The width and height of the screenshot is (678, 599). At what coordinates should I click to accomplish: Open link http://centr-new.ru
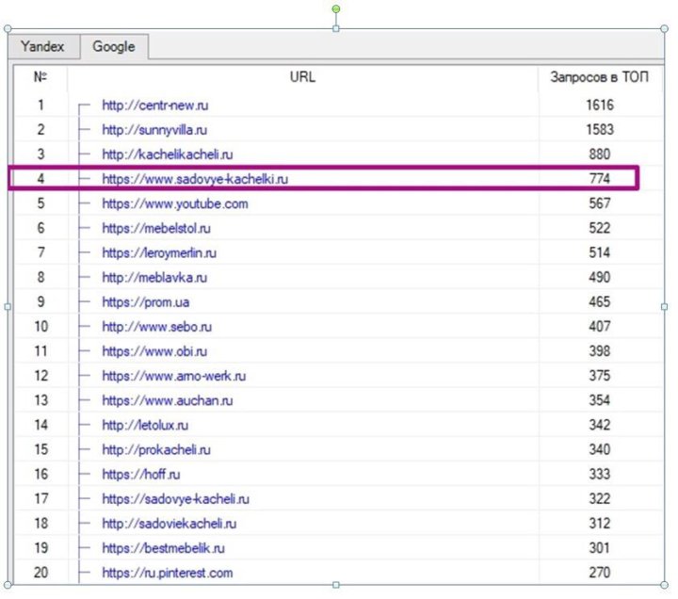[155, 105]
